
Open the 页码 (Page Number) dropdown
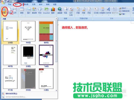click(x=89, y=12)
